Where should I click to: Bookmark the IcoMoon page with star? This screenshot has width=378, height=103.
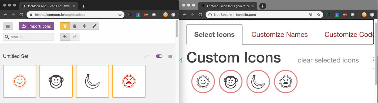pos(120,15)
